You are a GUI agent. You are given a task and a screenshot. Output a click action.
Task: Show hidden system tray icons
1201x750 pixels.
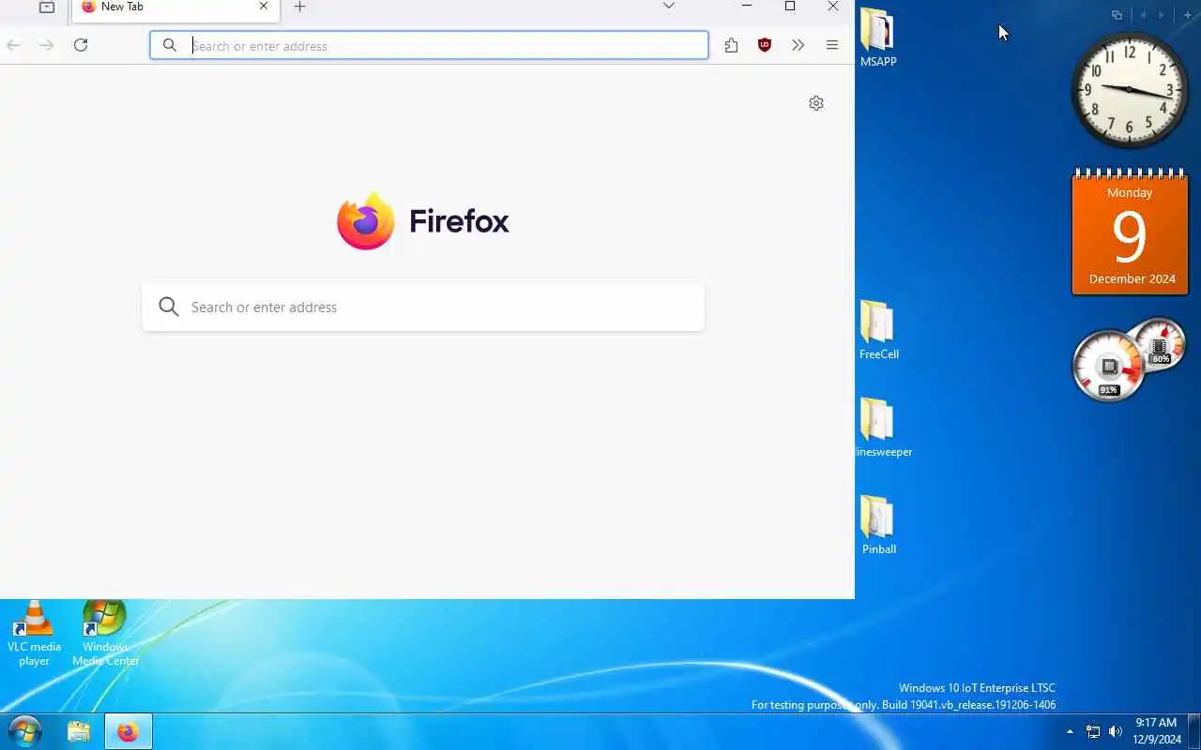click(1070, 731)
